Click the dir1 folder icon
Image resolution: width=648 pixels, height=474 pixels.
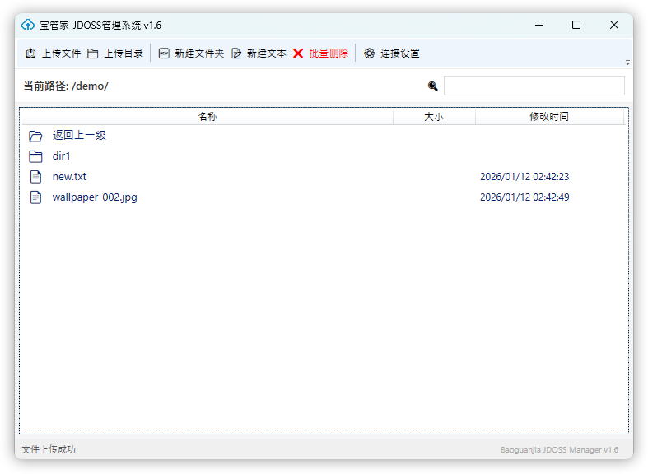click(x=35, y=156)
